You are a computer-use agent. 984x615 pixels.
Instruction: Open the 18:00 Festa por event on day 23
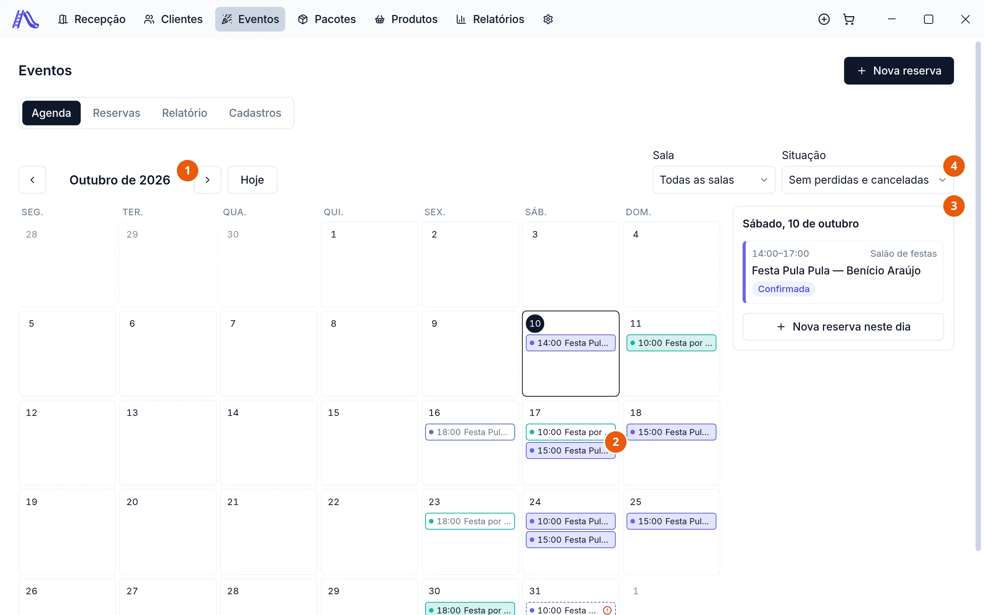click(x=470, y=521)
